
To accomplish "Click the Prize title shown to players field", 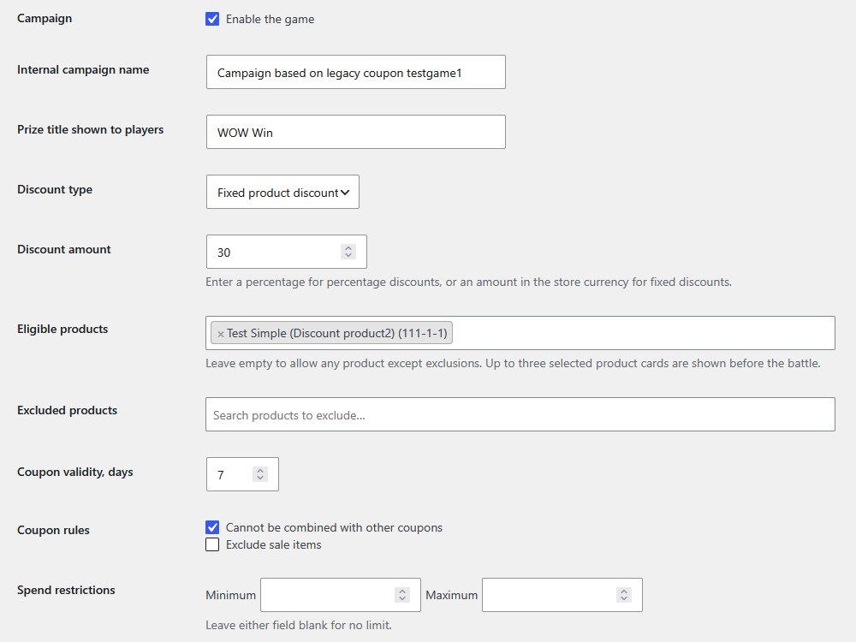I will pos(356,132).
